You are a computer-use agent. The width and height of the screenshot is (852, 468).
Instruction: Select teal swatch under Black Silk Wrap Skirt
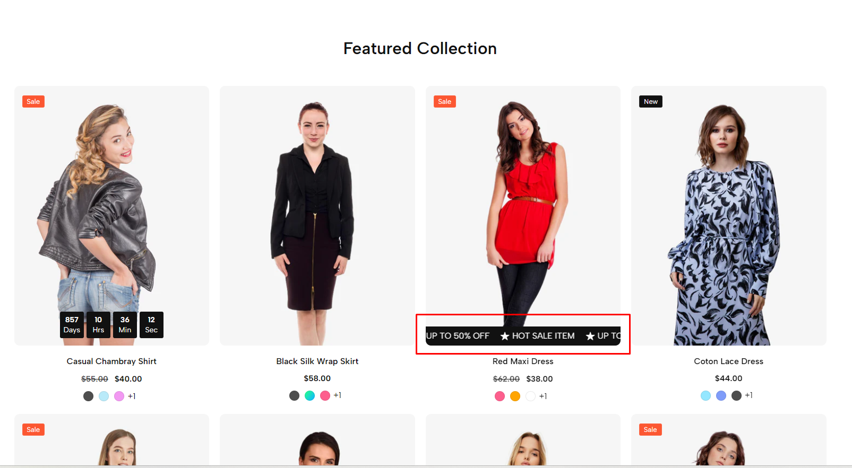[309, 395]
